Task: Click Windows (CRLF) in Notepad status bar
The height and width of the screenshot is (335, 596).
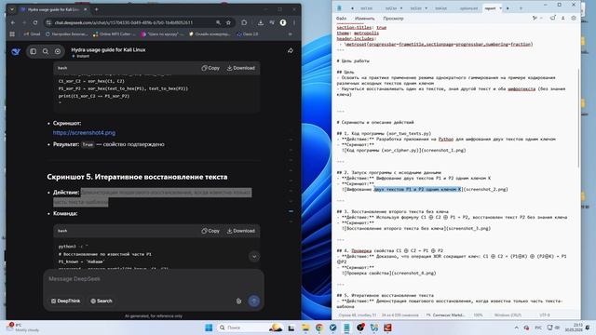Action: click(x=508, y=315)
